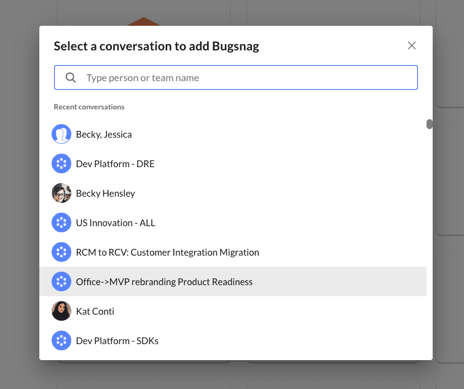Click the Dev Platform - SDKs team icon

point(61,340)
